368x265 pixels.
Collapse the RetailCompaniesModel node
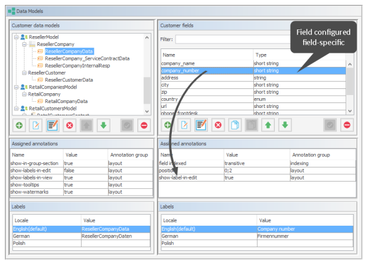tap(16, 87)
